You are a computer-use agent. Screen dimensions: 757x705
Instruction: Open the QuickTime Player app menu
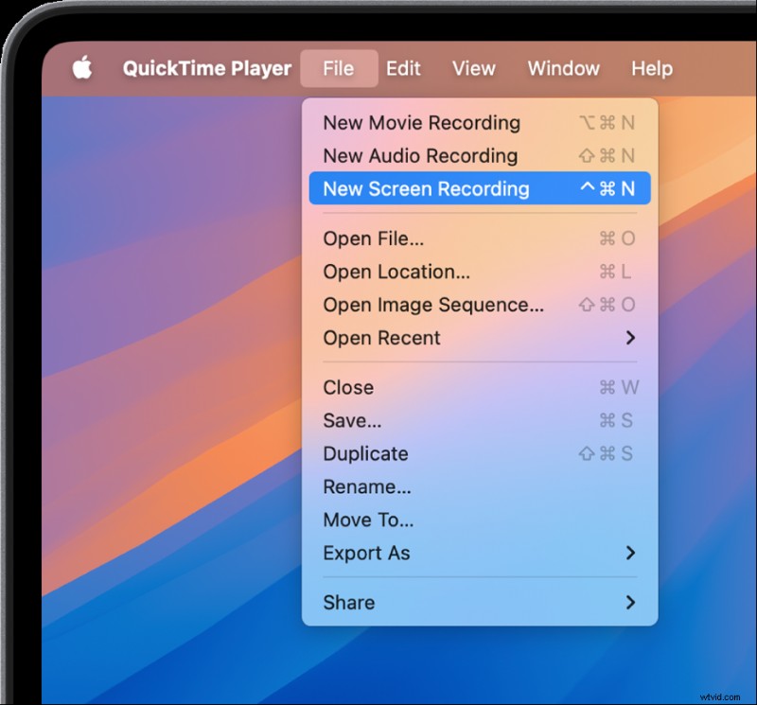(207, 68)
